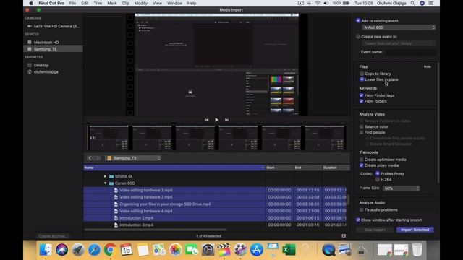Uncheck keywords From folders
The image size is (463, 260).
click(x=362, y=101)
